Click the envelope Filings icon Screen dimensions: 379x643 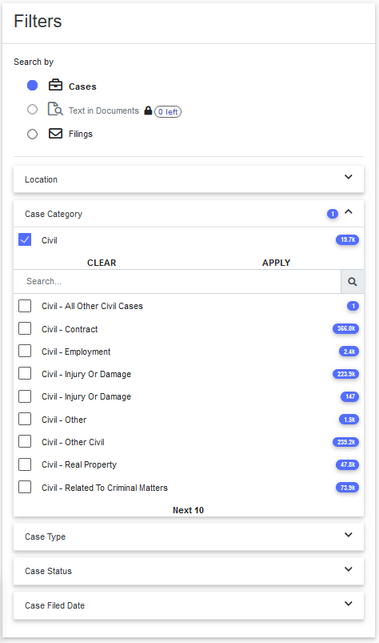coord(56,133)
